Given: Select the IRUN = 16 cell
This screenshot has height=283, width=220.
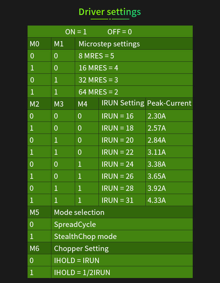Looking at the screenshot, I should point(117,116).
